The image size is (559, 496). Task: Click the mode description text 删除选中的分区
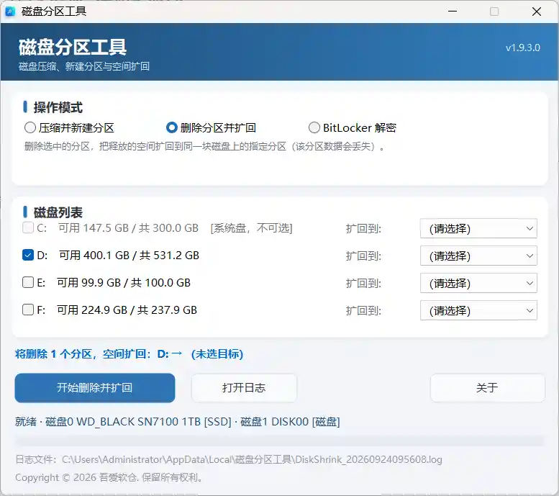(x=204, y=146)
